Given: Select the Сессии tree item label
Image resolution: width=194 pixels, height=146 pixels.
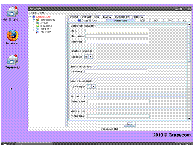Looking at the screenshot, I should click(x=44, y=23).
